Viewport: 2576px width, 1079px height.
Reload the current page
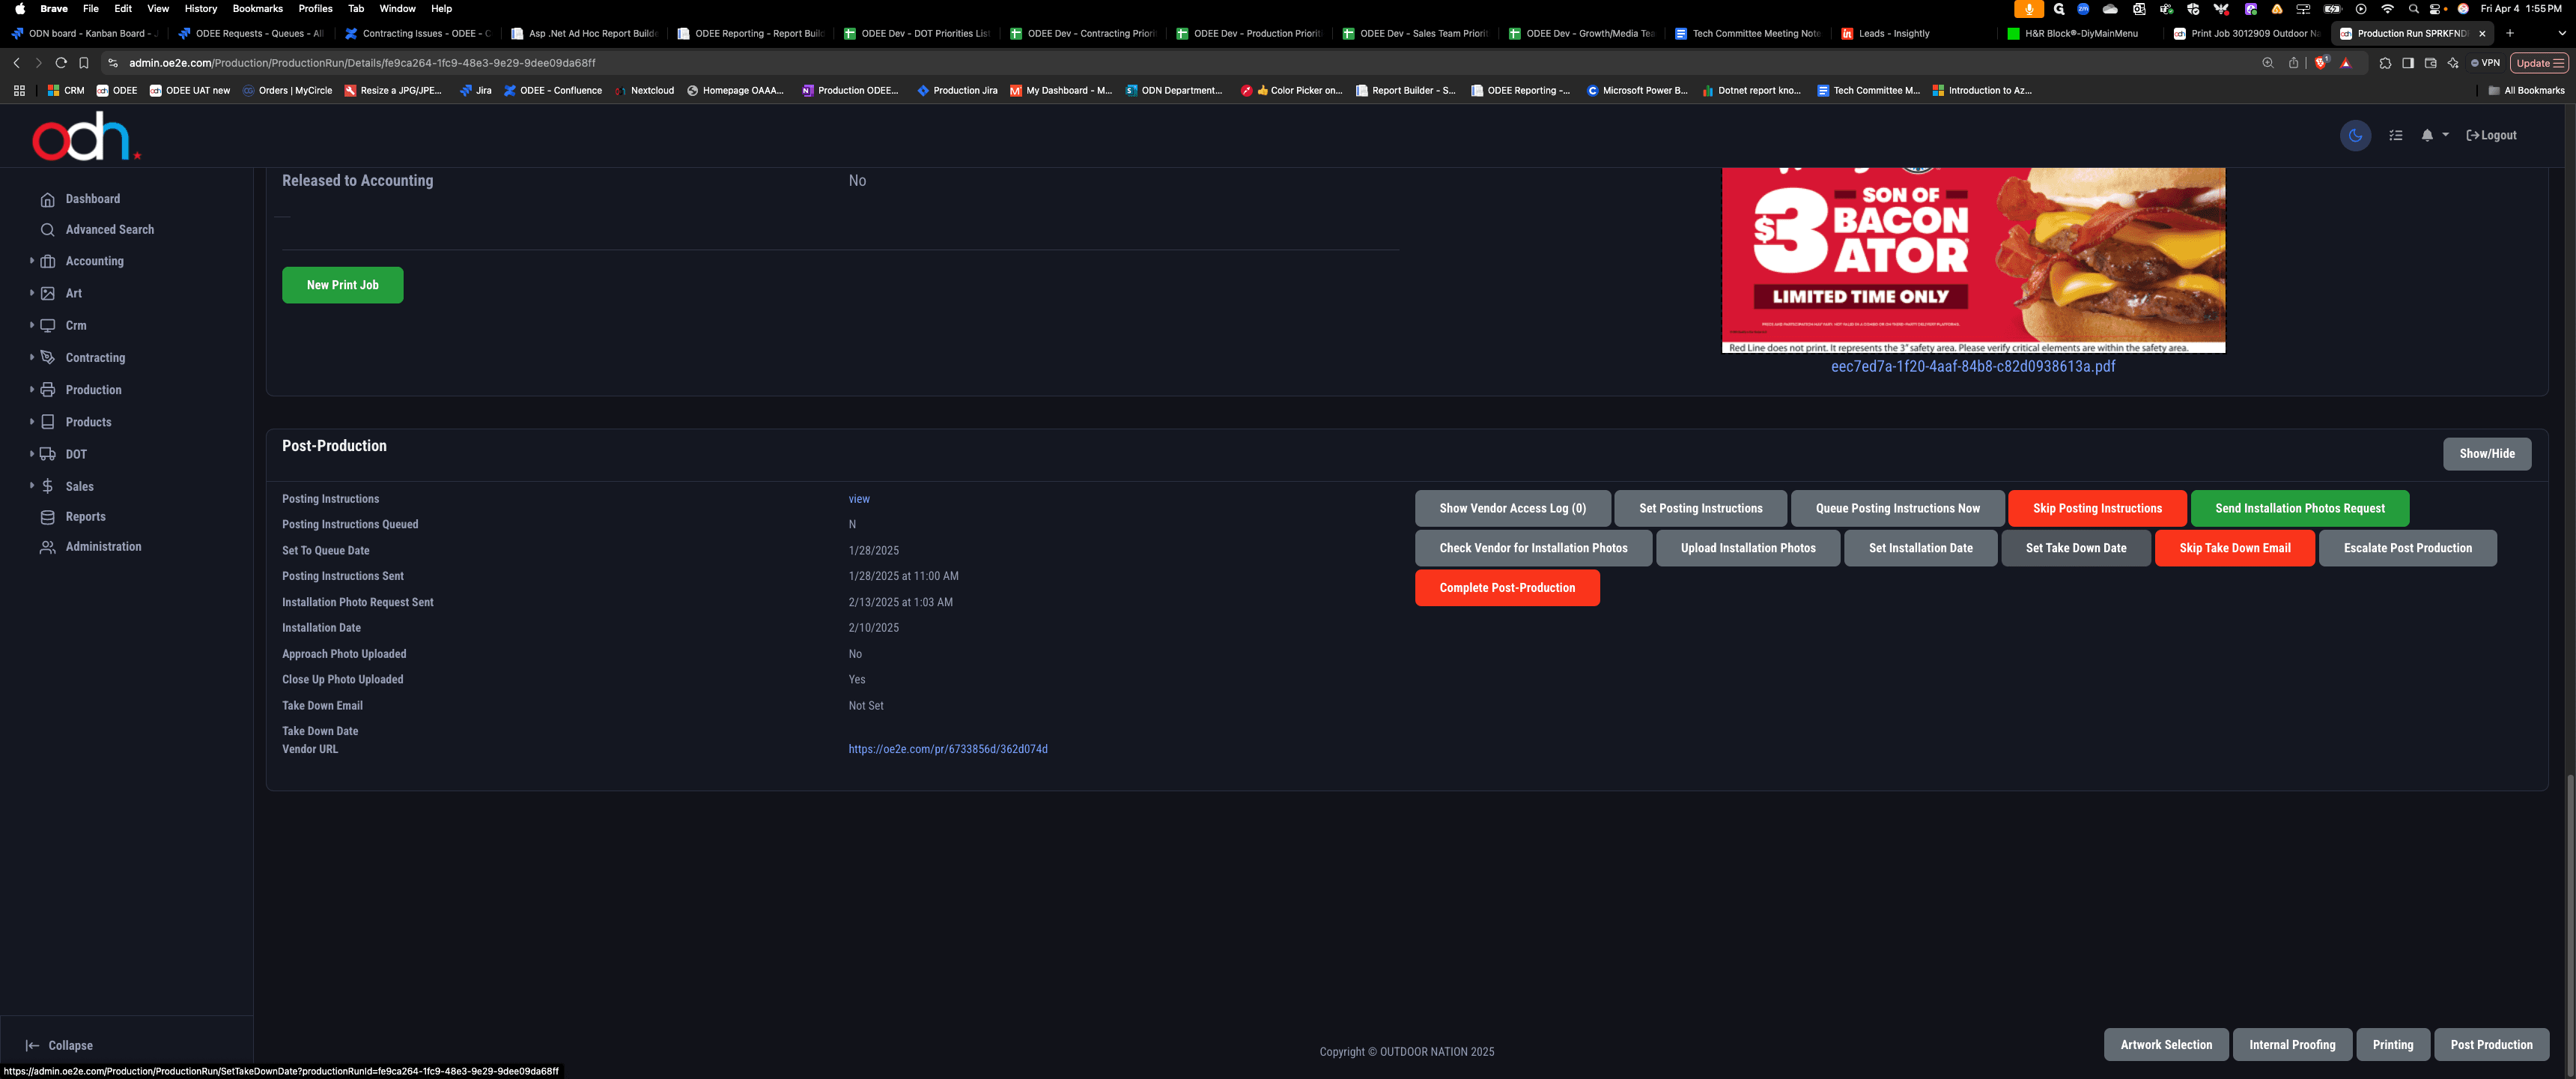61,62
